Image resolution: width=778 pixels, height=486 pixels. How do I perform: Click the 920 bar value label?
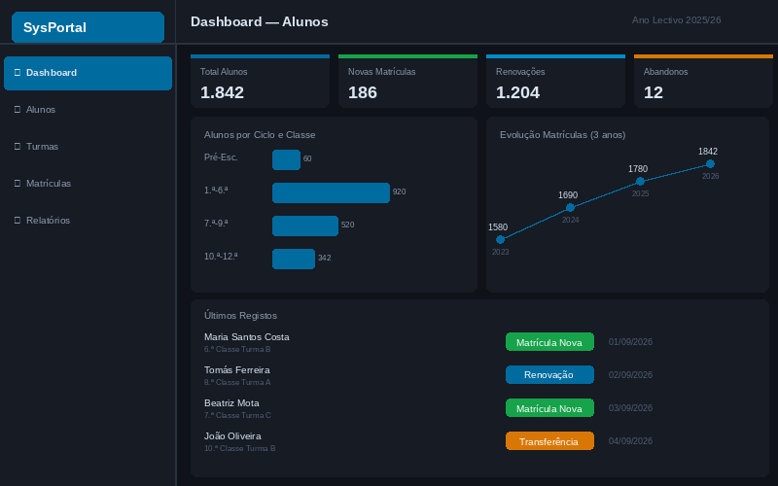400,191
